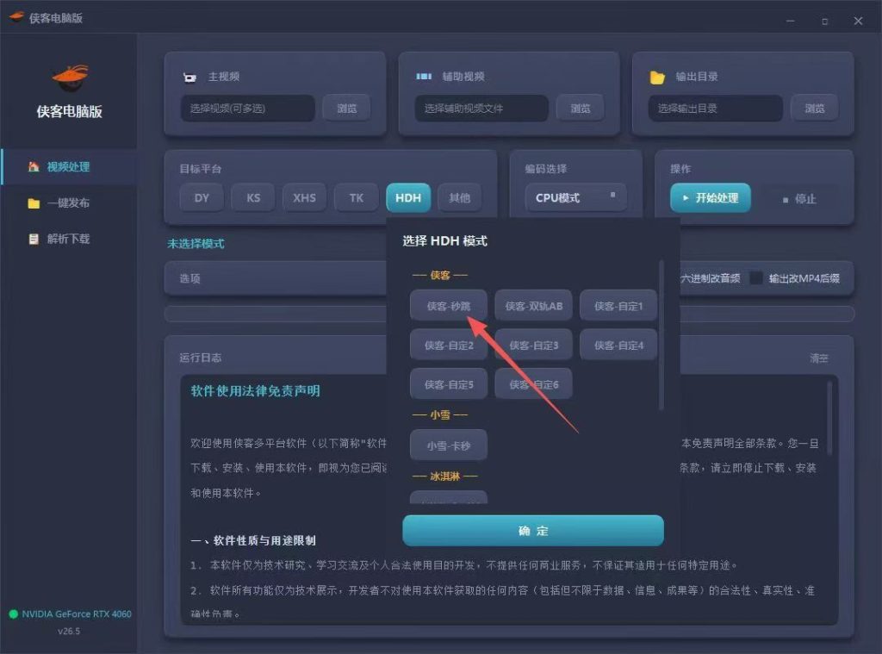Select the DY target platform
The width and height of the screenshot is (882, 654).
point(202,198)
